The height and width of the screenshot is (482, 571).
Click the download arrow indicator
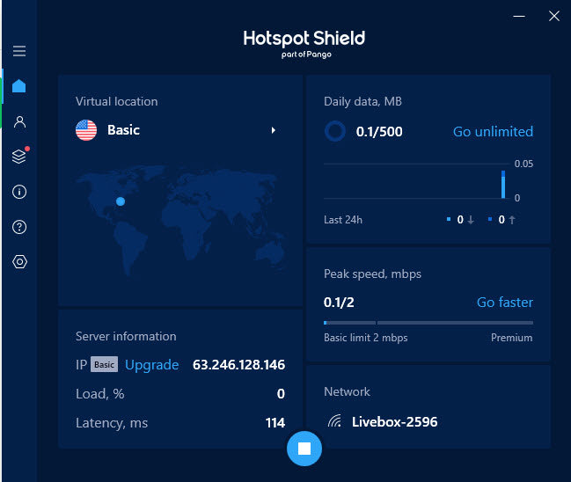[471, 220]
